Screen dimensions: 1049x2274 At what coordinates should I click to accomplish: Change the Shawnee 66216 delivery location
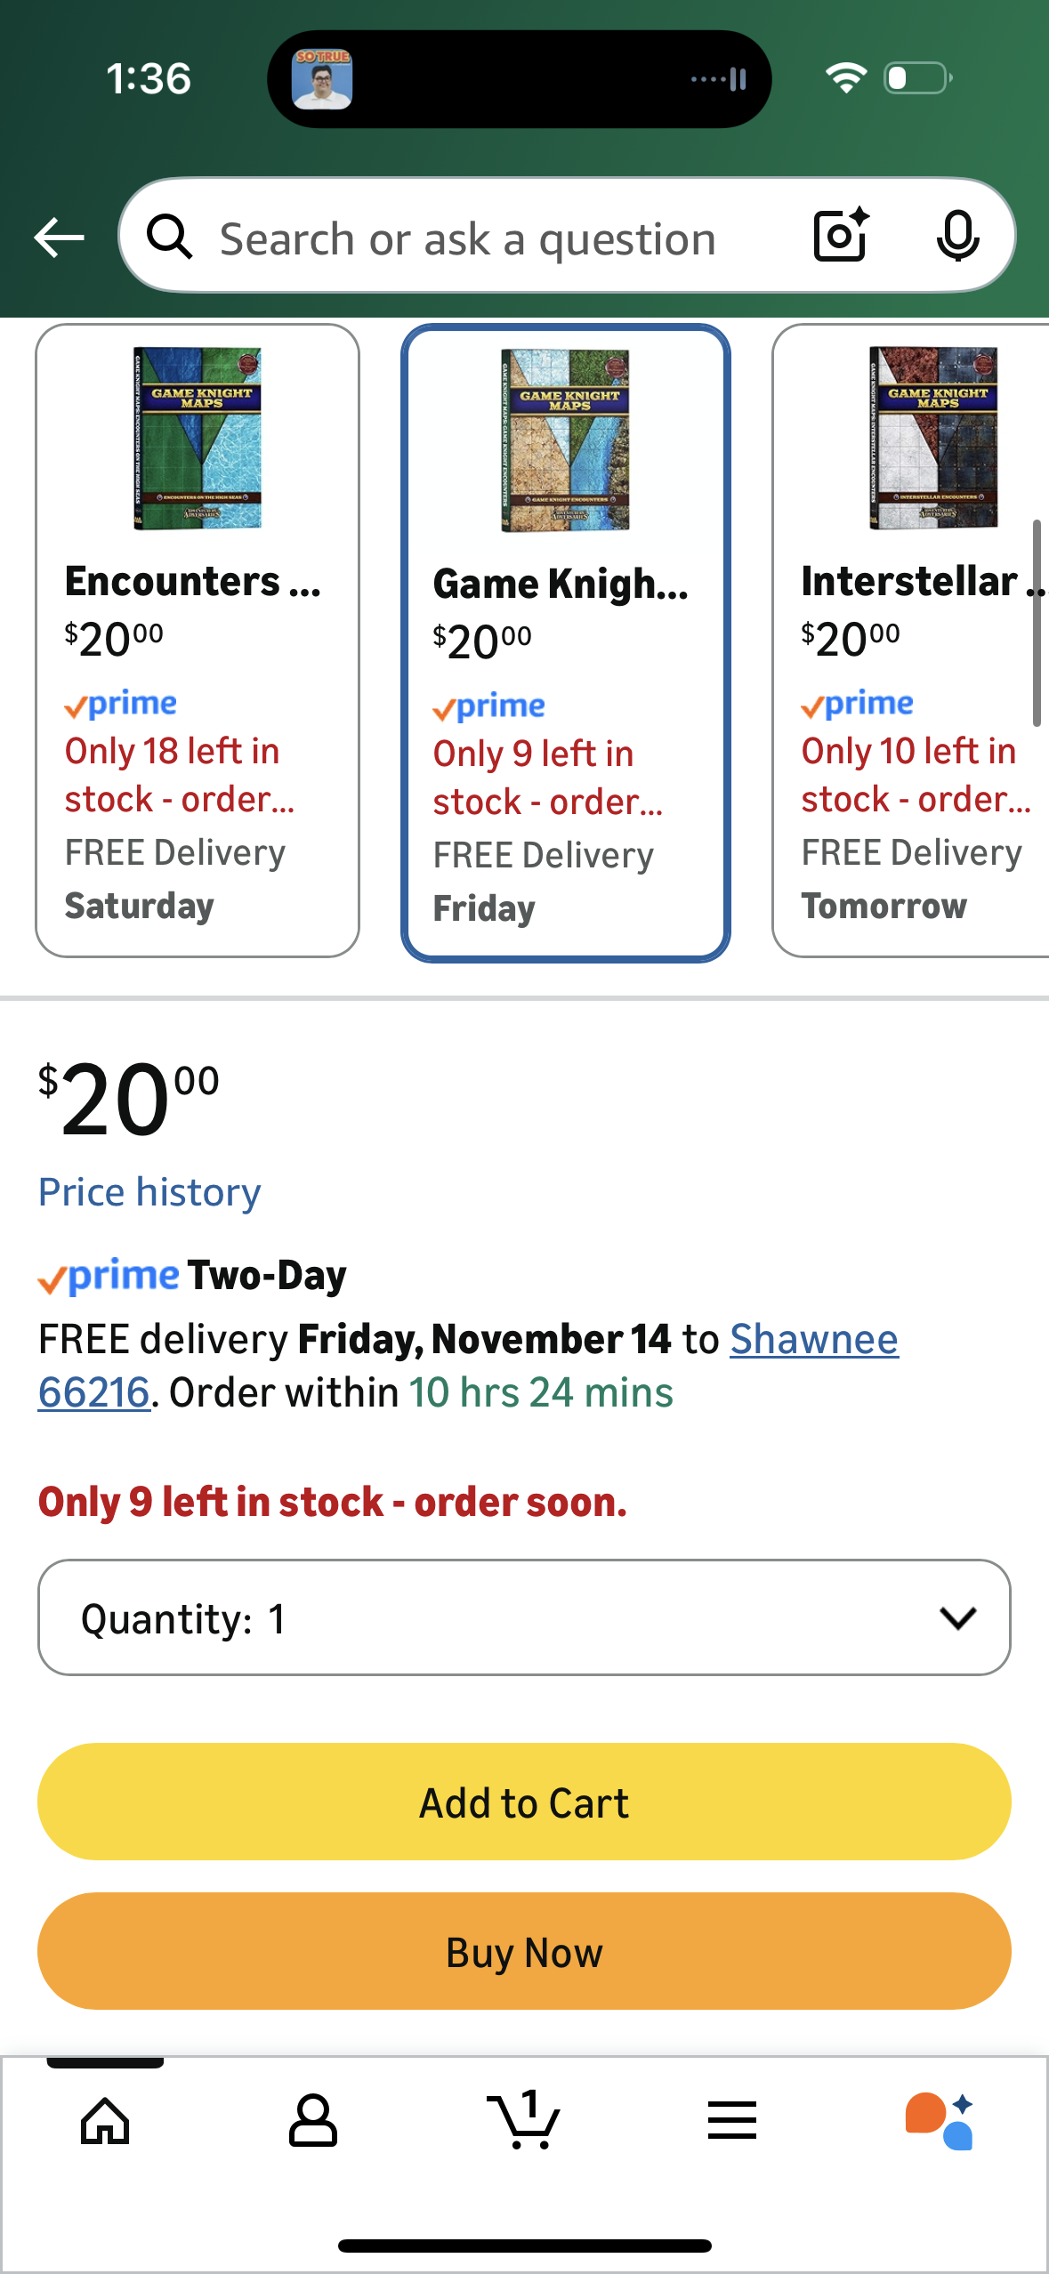[x=813, y=1340]
